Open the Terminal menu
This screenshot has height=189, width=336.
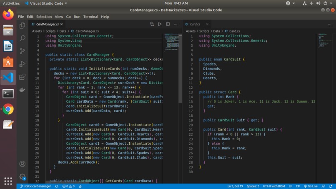[90, 17]
